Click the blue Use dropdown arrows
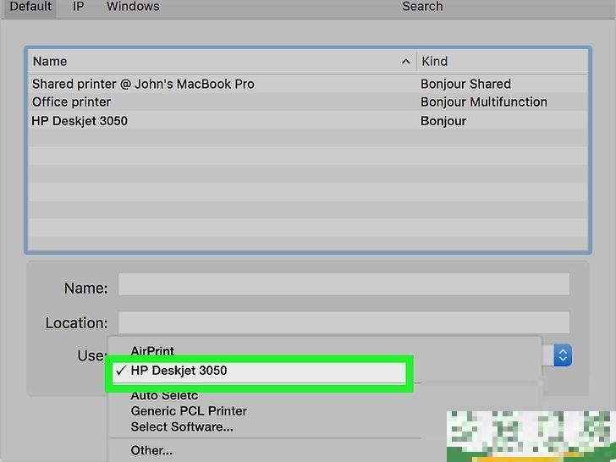Screen dimensions: 616x462 point(563,355)
